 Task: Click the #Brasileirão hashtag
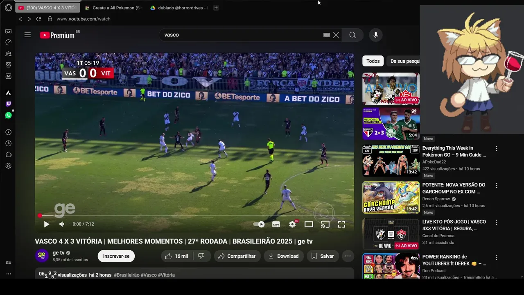pos(126,275)
